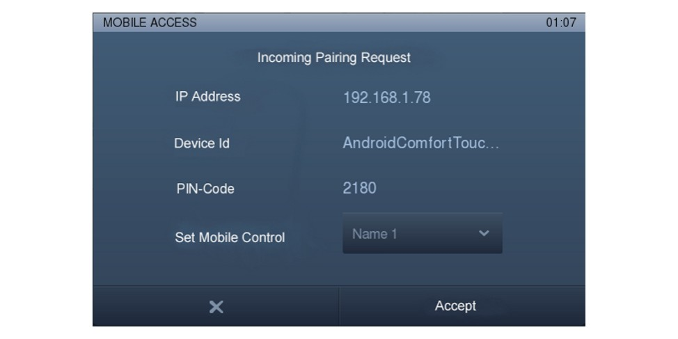The image size is (678, 339).
Task: Click the MOBILE ACCESS header title
Action: click(x=150, y=22)
